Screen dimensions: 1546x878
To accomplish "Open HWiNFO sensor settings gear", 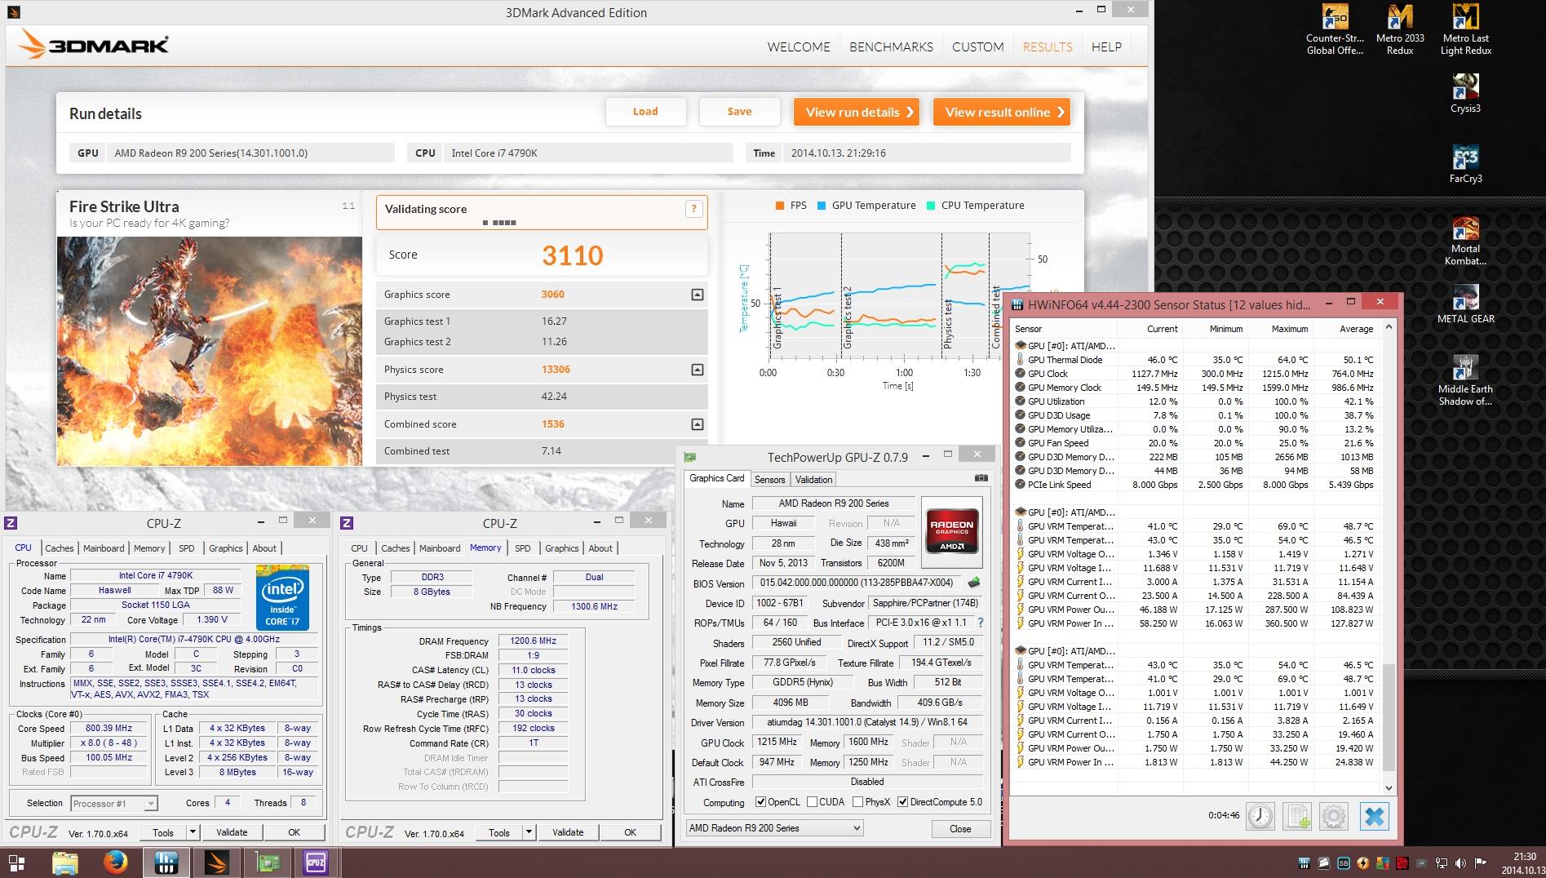I will pos(1334,816).
